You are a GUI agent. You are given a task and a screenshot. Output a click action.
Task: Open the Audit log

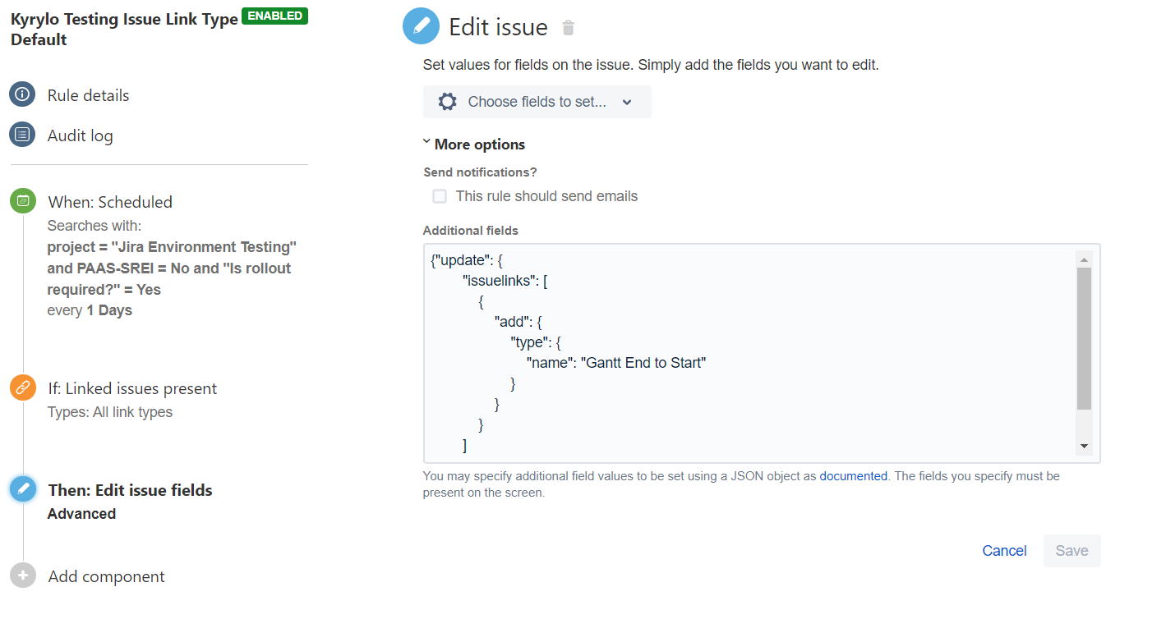coord(80,135)
